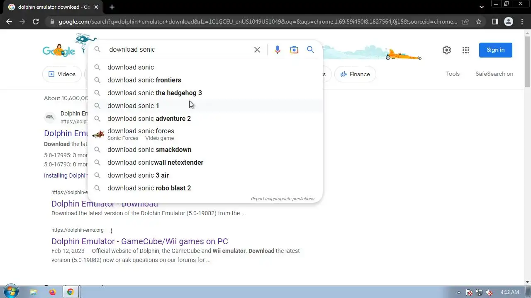This screenshot has height=298, width=531.
Task: Open 'Dolphin Emulator - GameCube/Wii games on PC' link
Action: tap(140, 241)
